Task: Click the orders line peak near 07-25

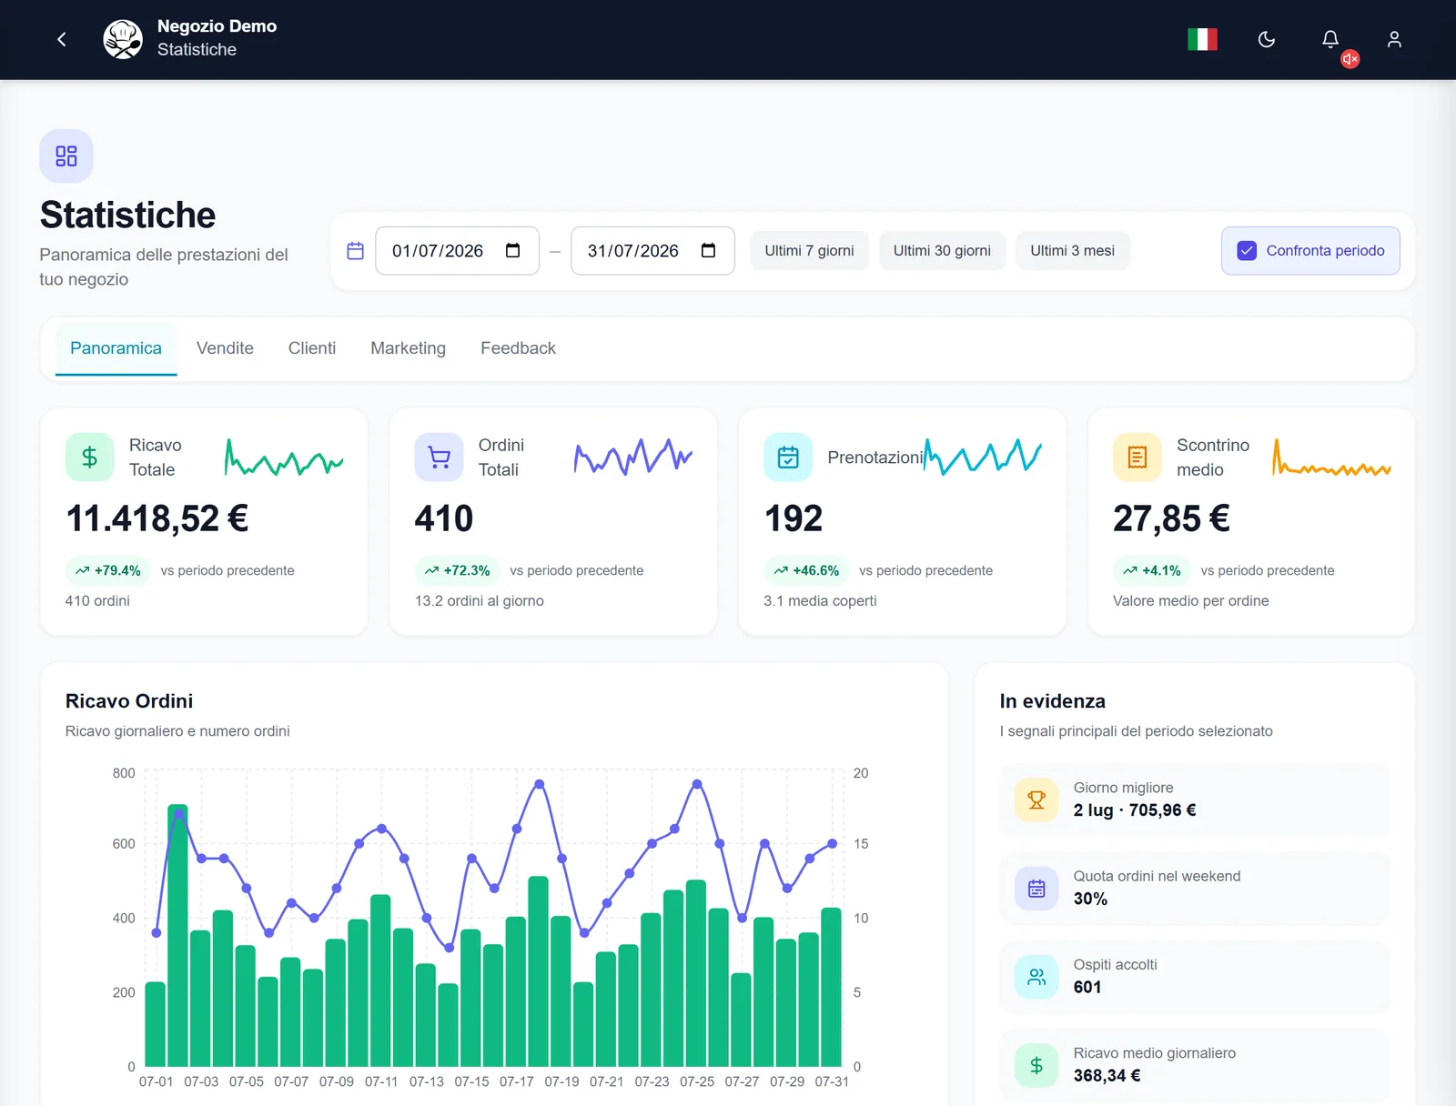Action: (697, 783)
